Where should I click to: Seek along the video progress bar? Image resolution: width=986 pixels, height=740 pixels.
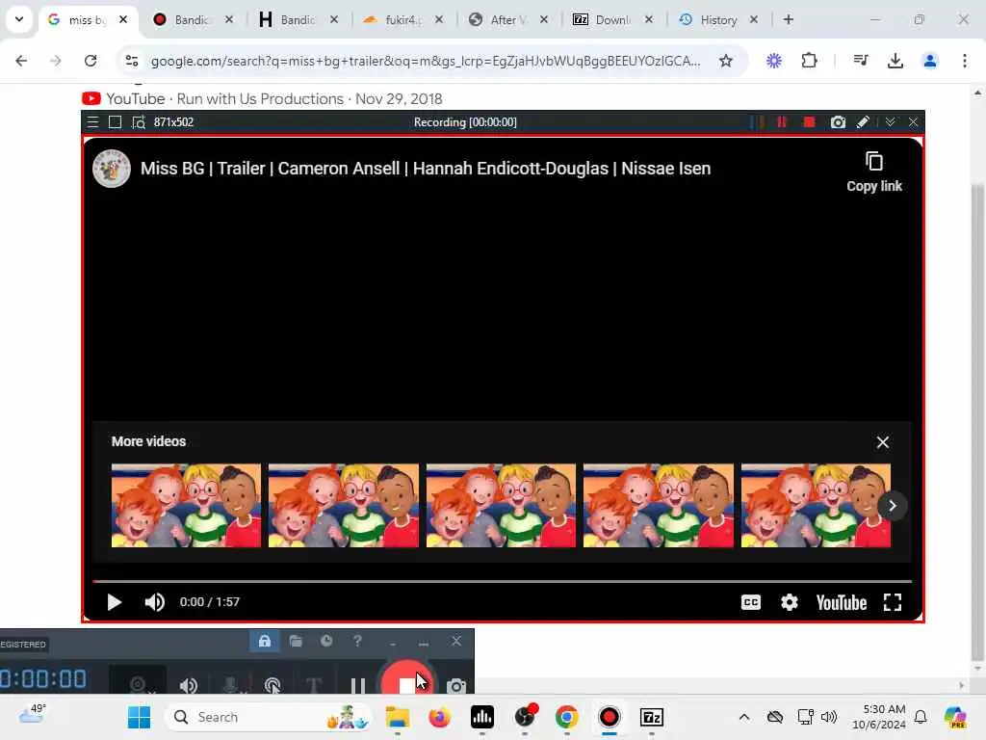tap(502, 581)
